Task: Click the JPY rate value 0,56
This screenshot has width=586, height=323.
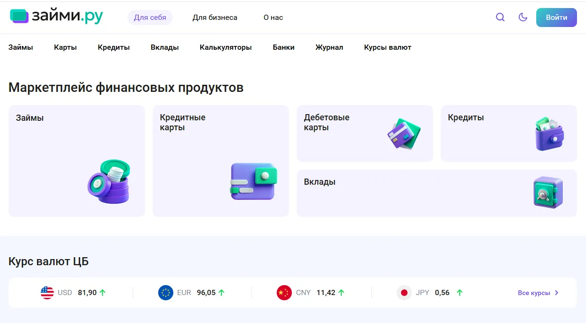Action: click(x=442, y=293)
